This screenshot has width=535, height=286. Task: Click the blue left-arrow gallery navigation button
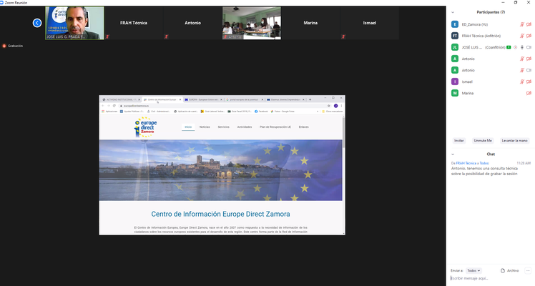pos(37,23)
